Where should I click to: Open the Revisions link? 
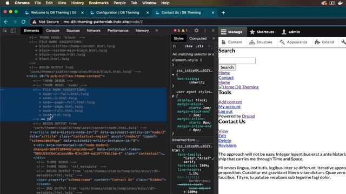tap(228, 145)
